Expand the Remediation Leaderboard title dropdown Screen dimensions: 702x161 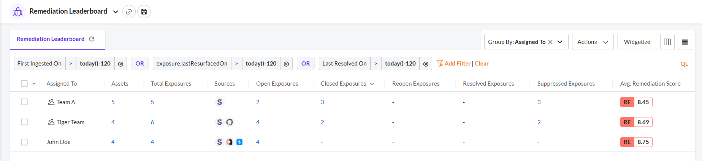(116, 12)
